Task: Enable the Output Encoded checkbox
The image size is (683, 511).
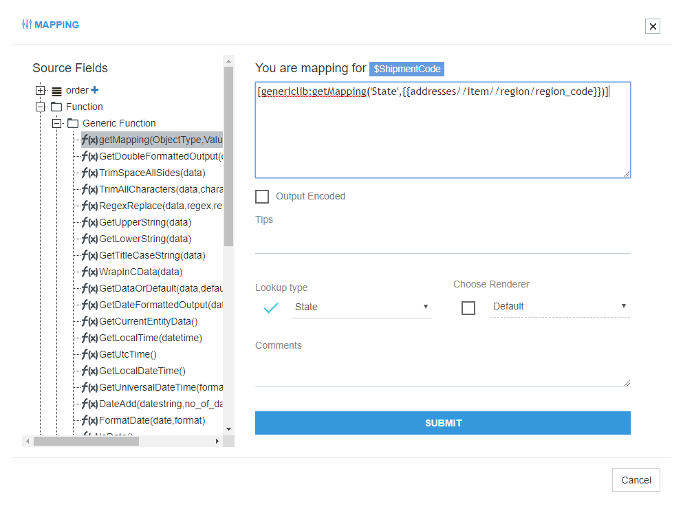Action: pyautogui.click(x=262, y=197)
